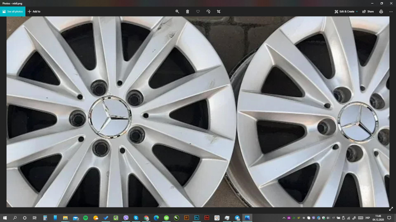Click the Share button
The width and height of the screenshot is (396, 222).
(x=368, y=12)
